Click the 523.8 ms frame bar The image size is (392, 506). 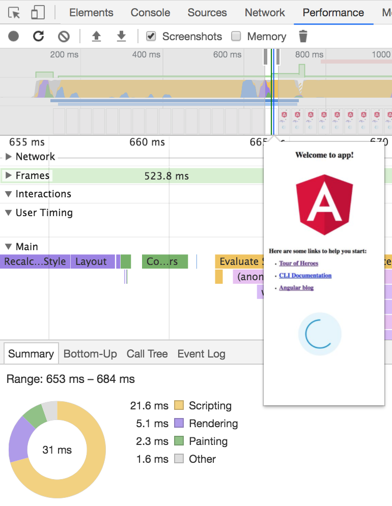166,176
